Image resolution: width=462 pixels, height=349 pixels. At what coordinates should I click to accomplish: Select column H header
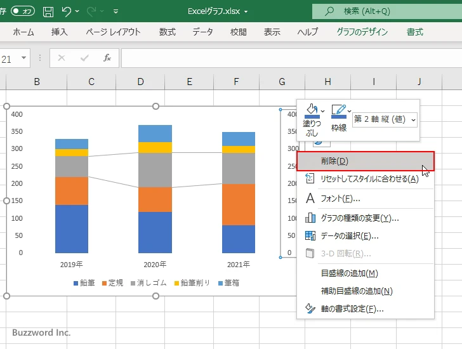tap(327, 82)
